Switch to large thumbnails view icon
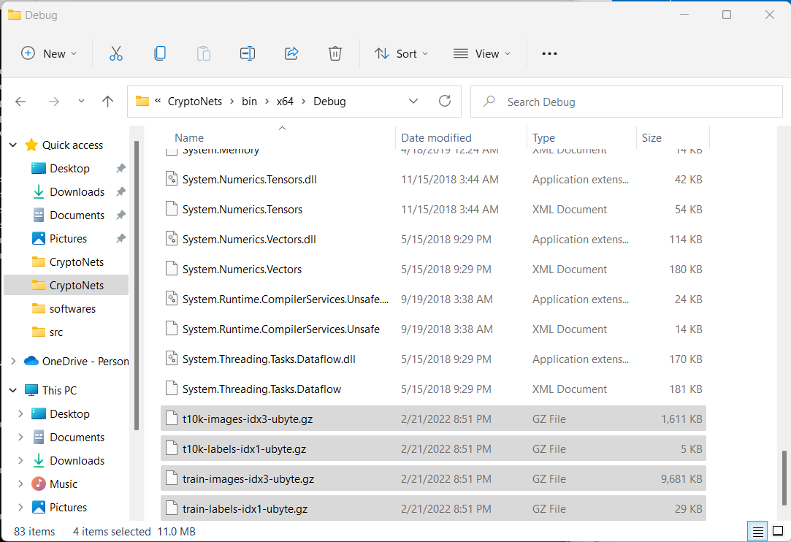 click(x=777, y=531)
